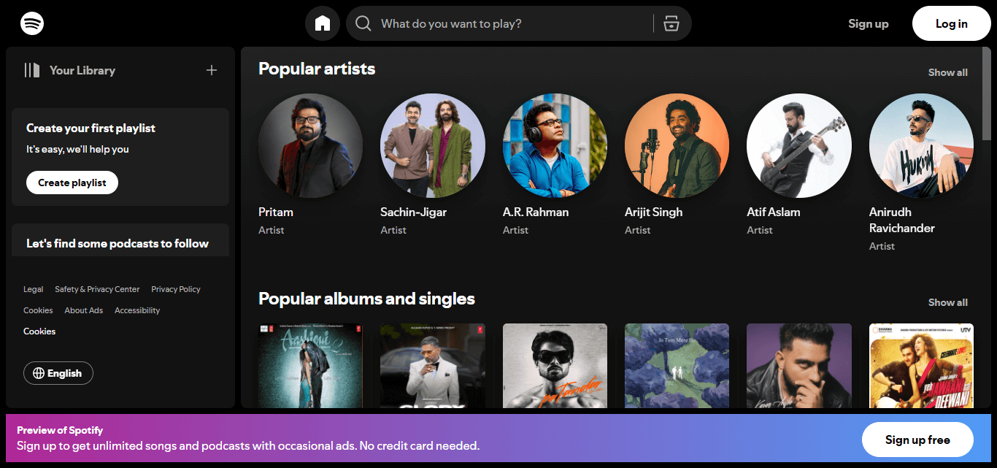997x468 pixels.
Task: Open the small gray Cookies link
Action: [38, 310]
